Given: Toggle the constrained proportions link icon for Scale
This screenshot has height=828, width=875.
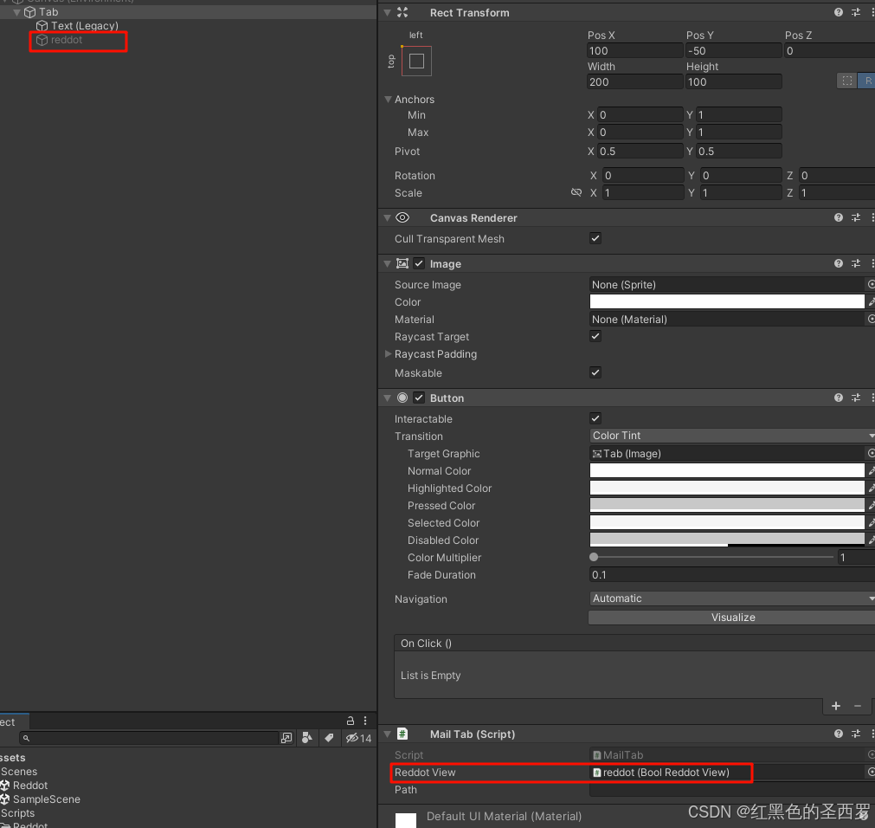Looking at the screenshot, I should [x=576, y=192].
